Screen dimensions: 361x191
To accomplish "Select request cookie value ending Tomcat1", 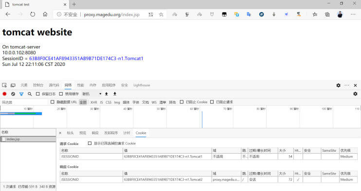I will tap(163, 157).
